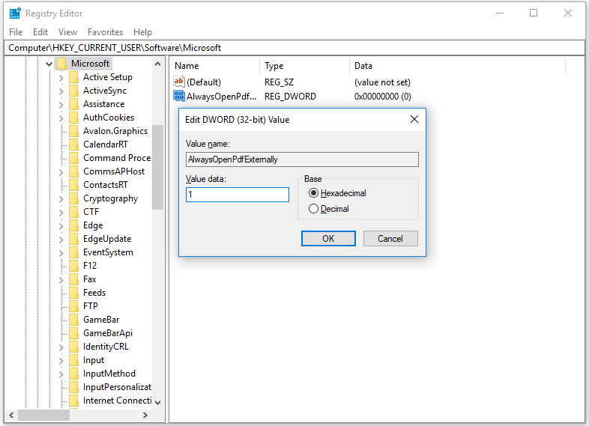Viewport: 589px width, 426px height.
Task: Click the CommsAPHost folder icon
Action: click(73, 171)
